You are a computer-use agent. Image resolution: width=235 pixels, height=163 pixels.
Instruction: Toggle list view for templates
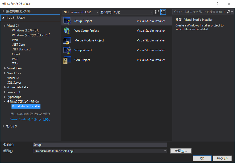(x=163, y=12)
